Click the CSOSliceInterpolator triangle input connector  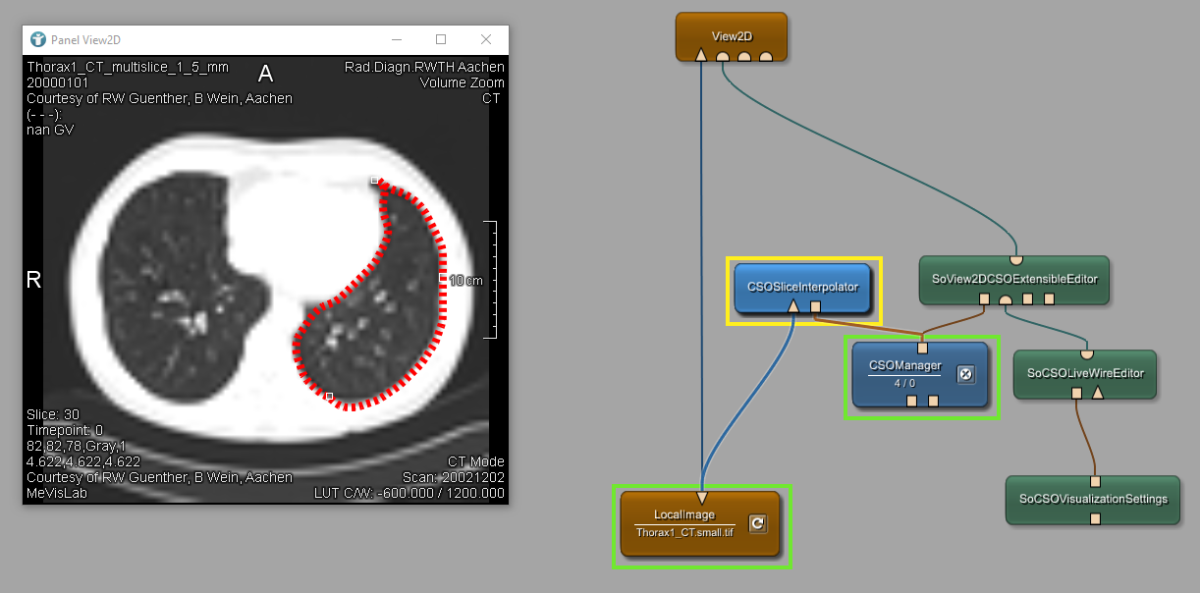click(792, 307)
